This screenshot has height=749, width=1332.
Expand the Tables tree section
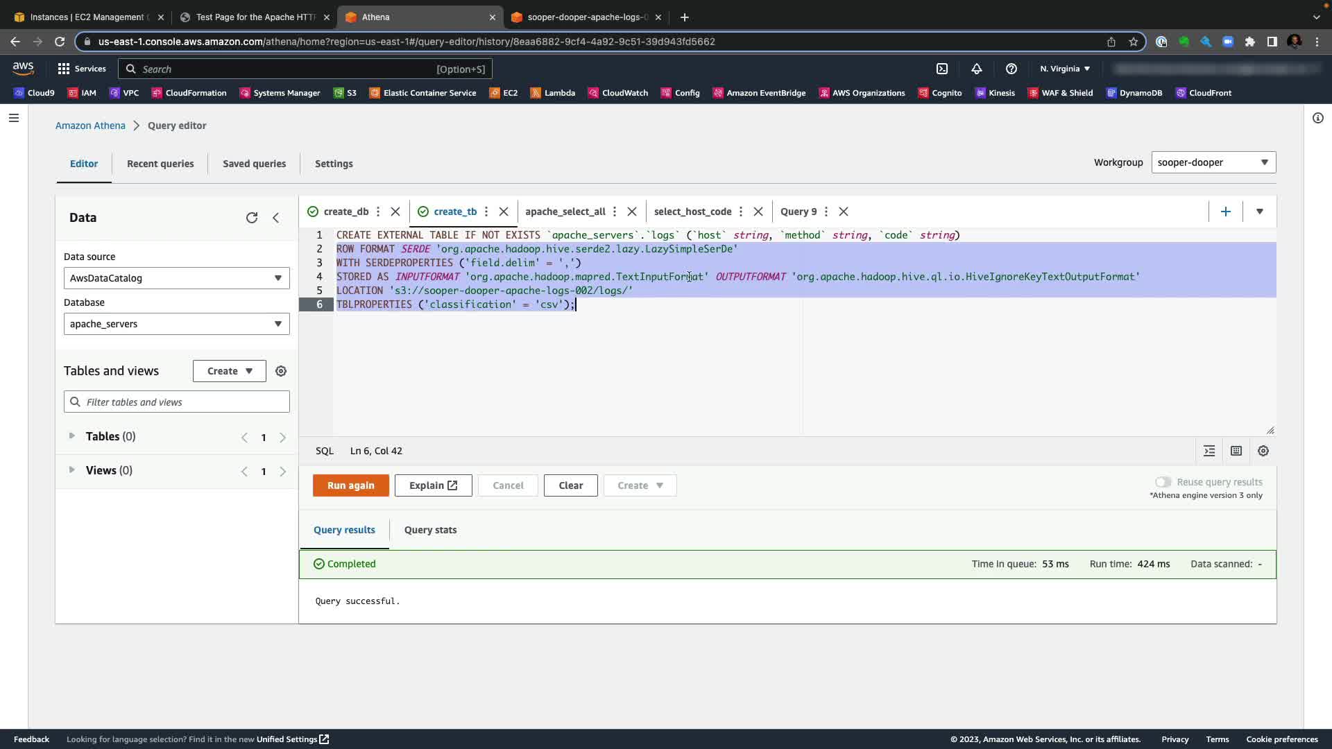click(x=71, y=436)
